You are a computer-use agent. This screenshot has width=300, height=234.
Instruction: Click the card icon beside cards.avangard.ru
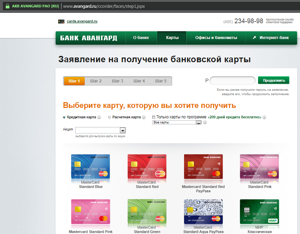tap(61, 22)
